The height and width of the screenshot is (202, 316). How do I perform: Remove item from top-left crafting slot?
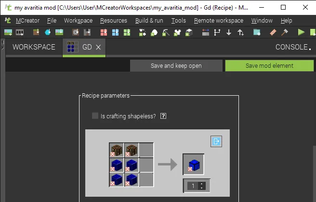[112, 154]
